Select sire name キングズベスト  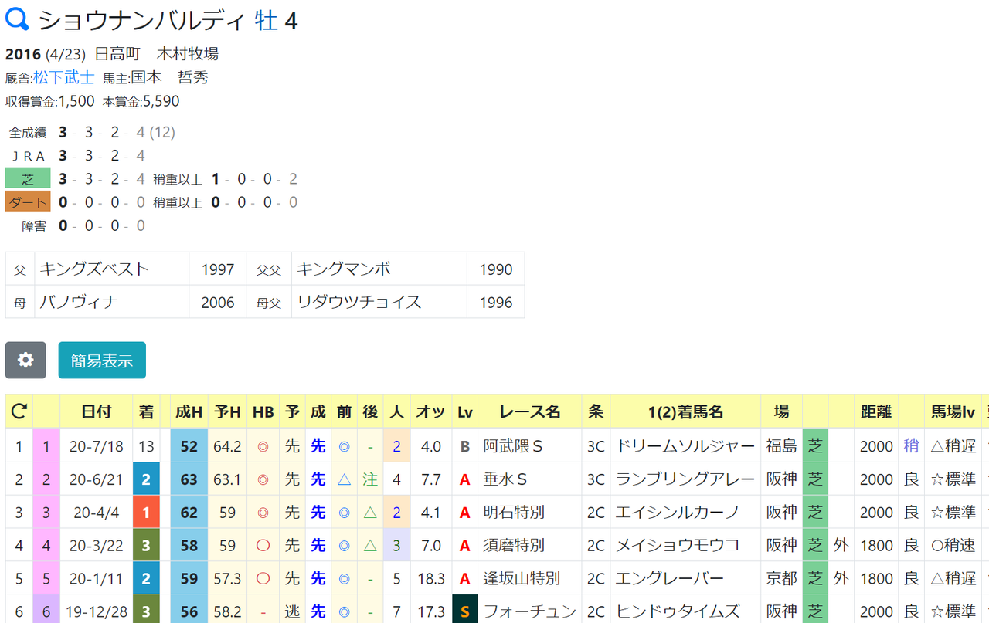tap(94, 269)
